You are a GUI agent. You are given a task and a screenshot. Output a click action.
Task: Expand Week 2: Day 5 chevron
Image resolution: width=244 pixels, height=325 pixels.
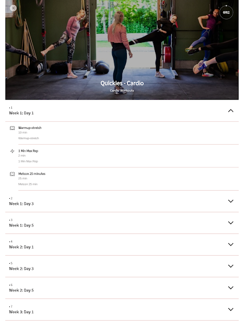[231, 288]
